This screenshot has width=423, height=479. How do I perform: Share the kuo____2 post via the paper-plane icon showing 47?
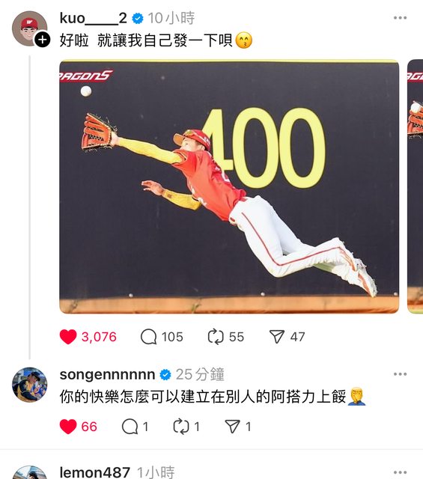[x=277, y=337]
